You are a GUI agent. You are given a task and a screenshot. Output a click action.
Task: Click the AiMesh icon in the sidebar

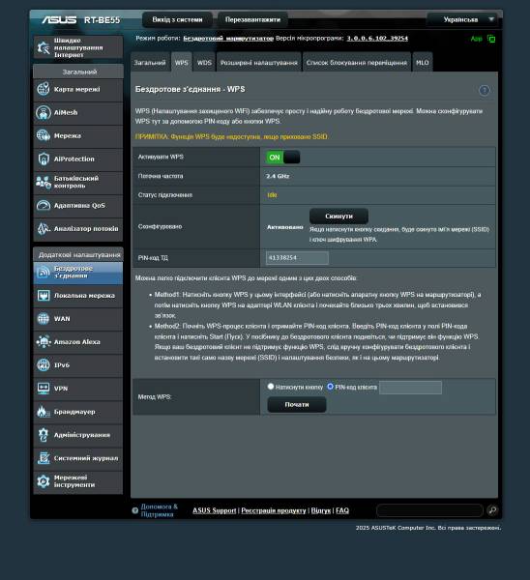coord(44,112)
